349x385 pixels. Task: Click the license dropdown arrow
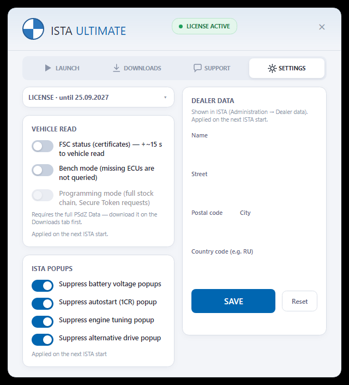pyautogui.click(x=165, y=98)
